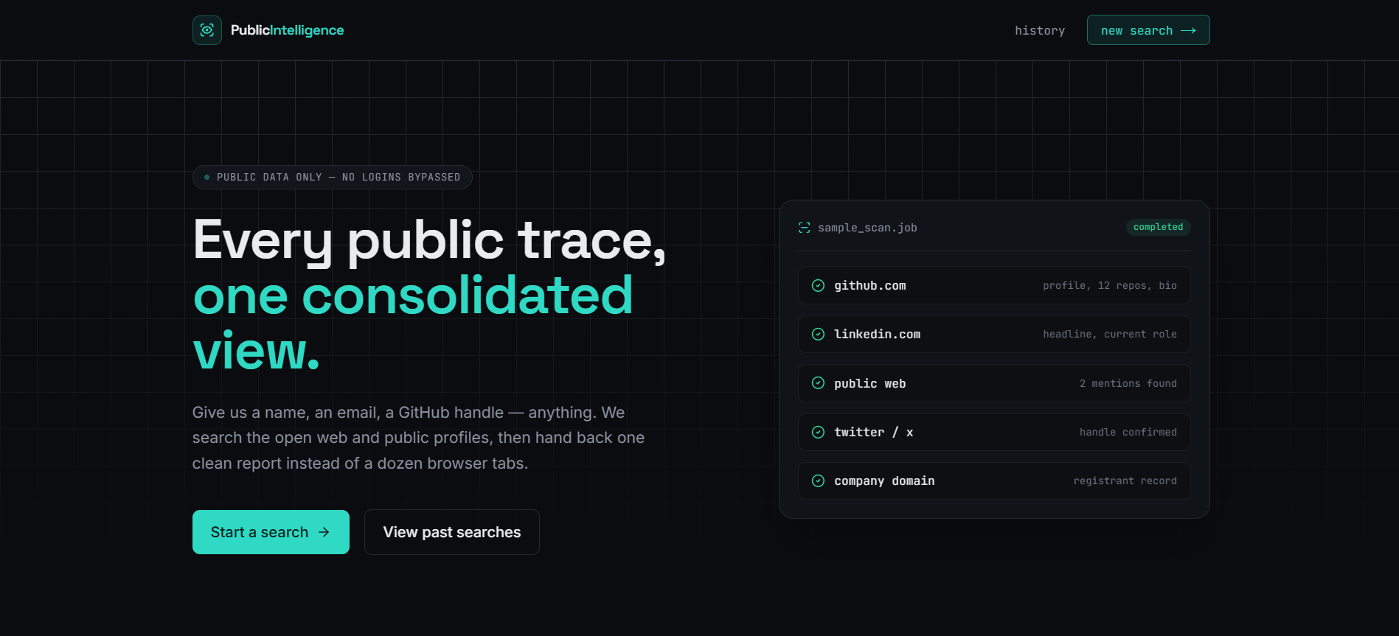Click 'profile, 12 repos, bio' text
This screenshot has width=1399, height=636.
[x=1110, y=286]
